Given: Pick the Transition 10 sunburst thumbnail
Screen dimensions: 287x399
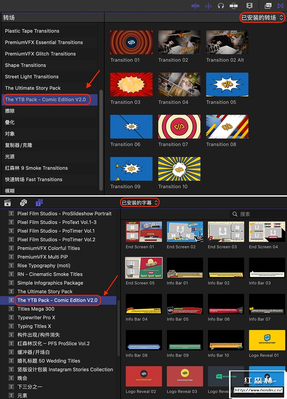Looking at the screenshot, I should (x=179, y=169).
